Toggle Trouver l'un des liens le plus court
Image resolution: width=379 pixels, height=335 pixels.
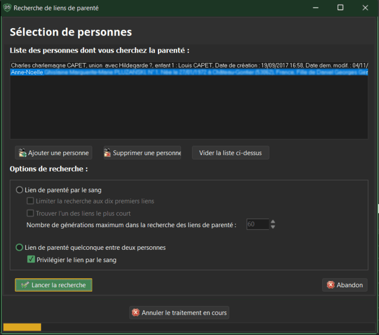pyautogui.click(x=31, y=213)
